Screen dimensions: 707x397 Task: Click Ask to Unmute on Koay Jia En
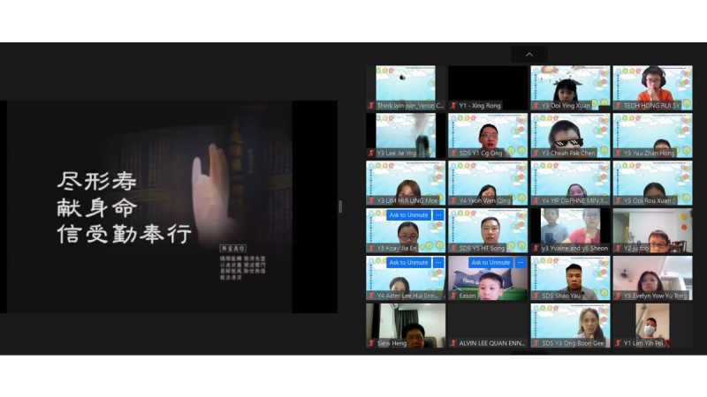click(407, 215)
